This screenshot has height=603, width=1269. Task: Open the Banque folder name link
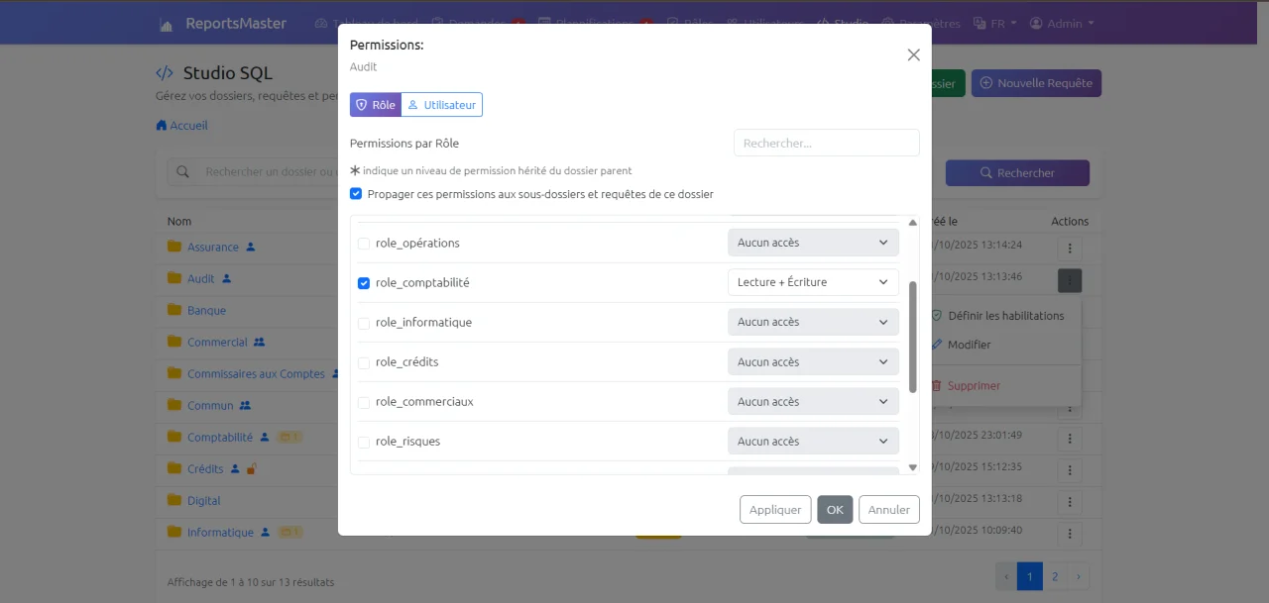(207, 311)
